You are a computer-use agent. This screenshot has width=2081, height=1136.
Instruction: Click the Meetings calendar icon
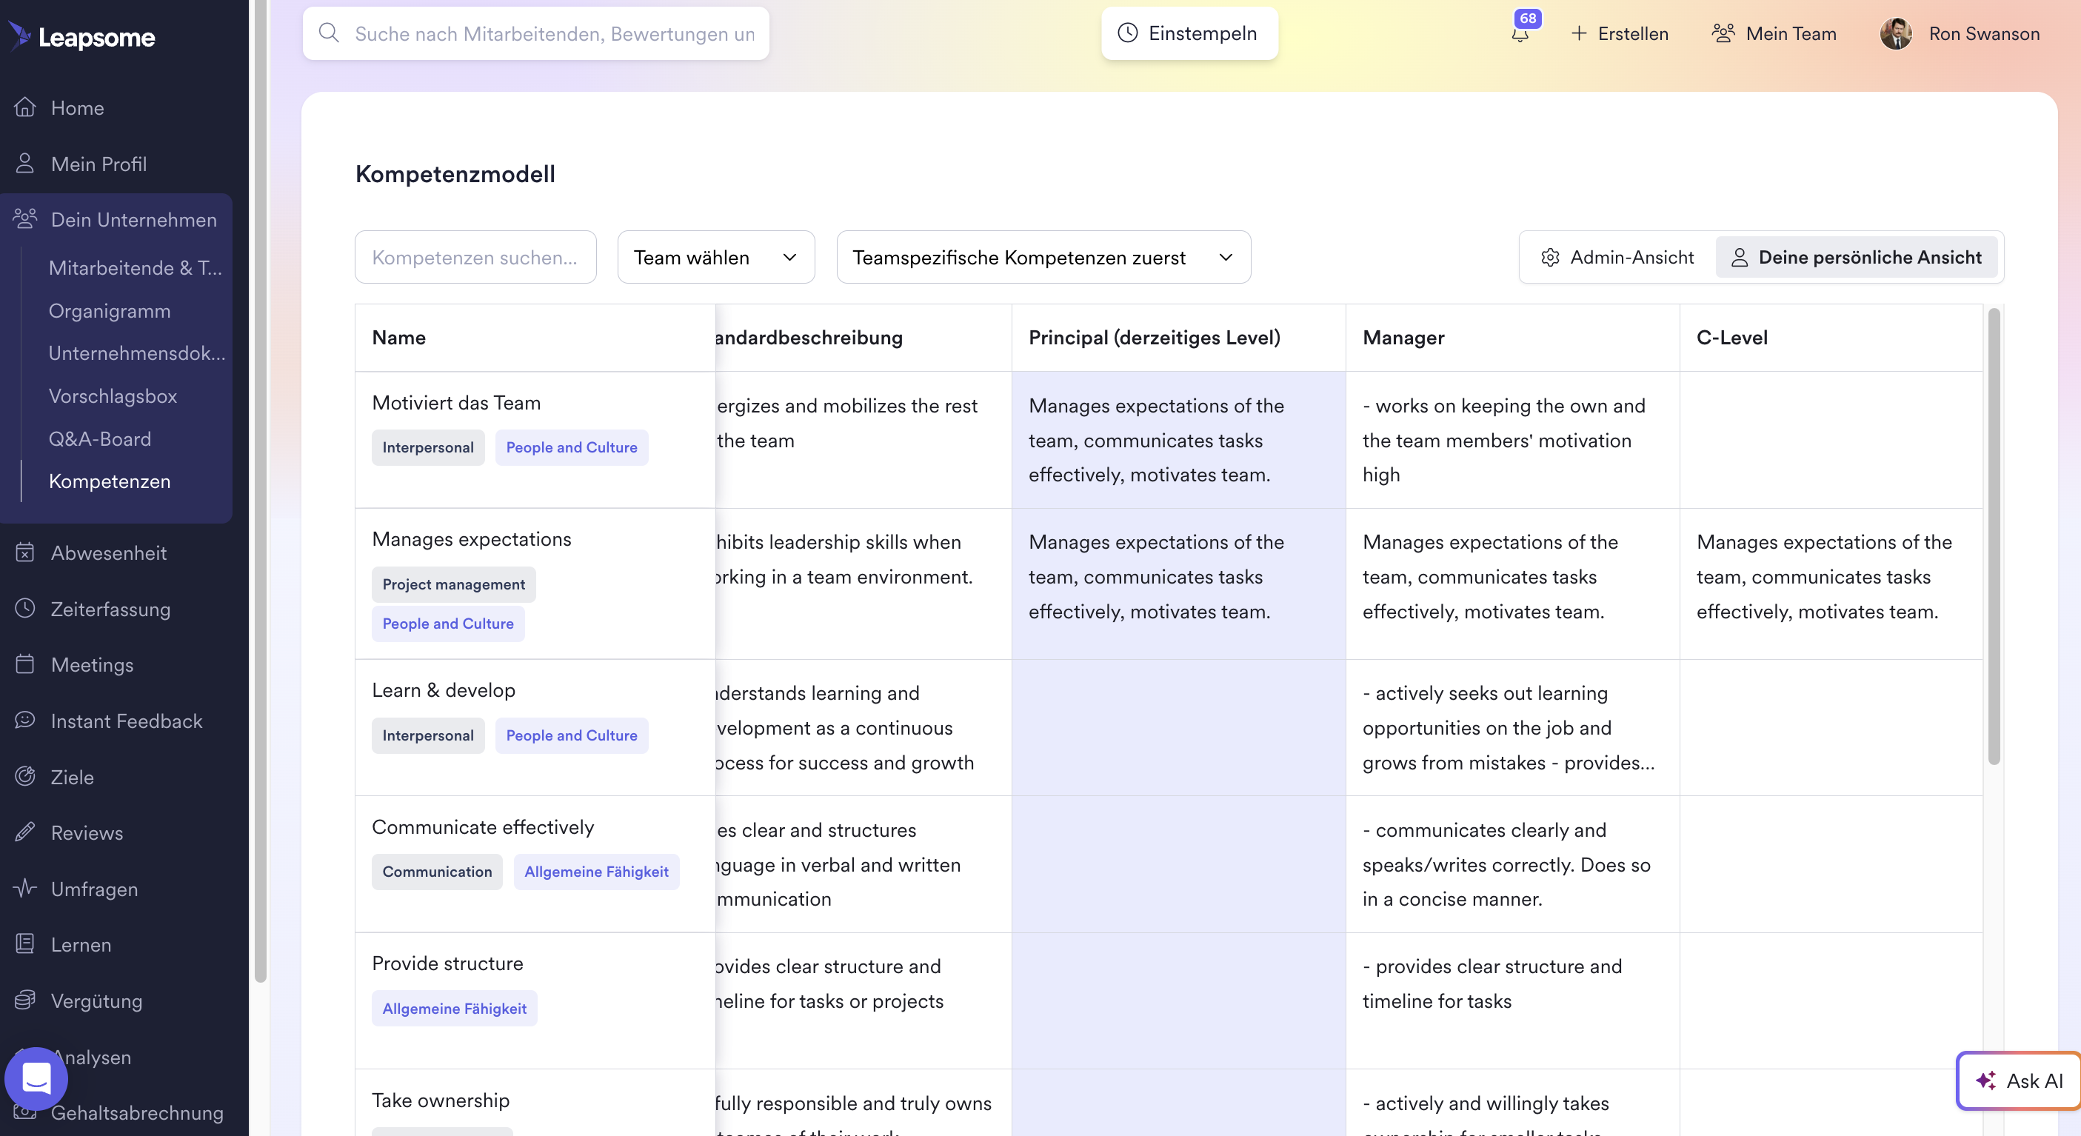(25, 664)
